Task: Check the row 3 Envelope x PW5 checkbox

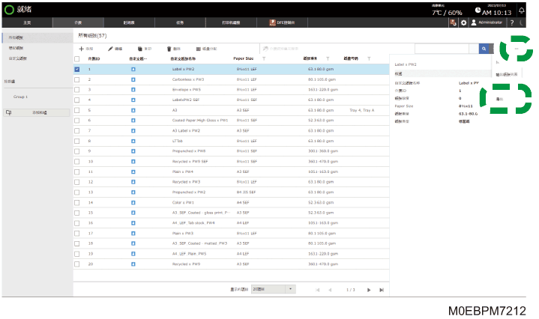Action: pyautogui.click(x=77, y=90)
